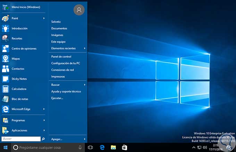
Task: Click the Calculadora label
Action: 19,89
